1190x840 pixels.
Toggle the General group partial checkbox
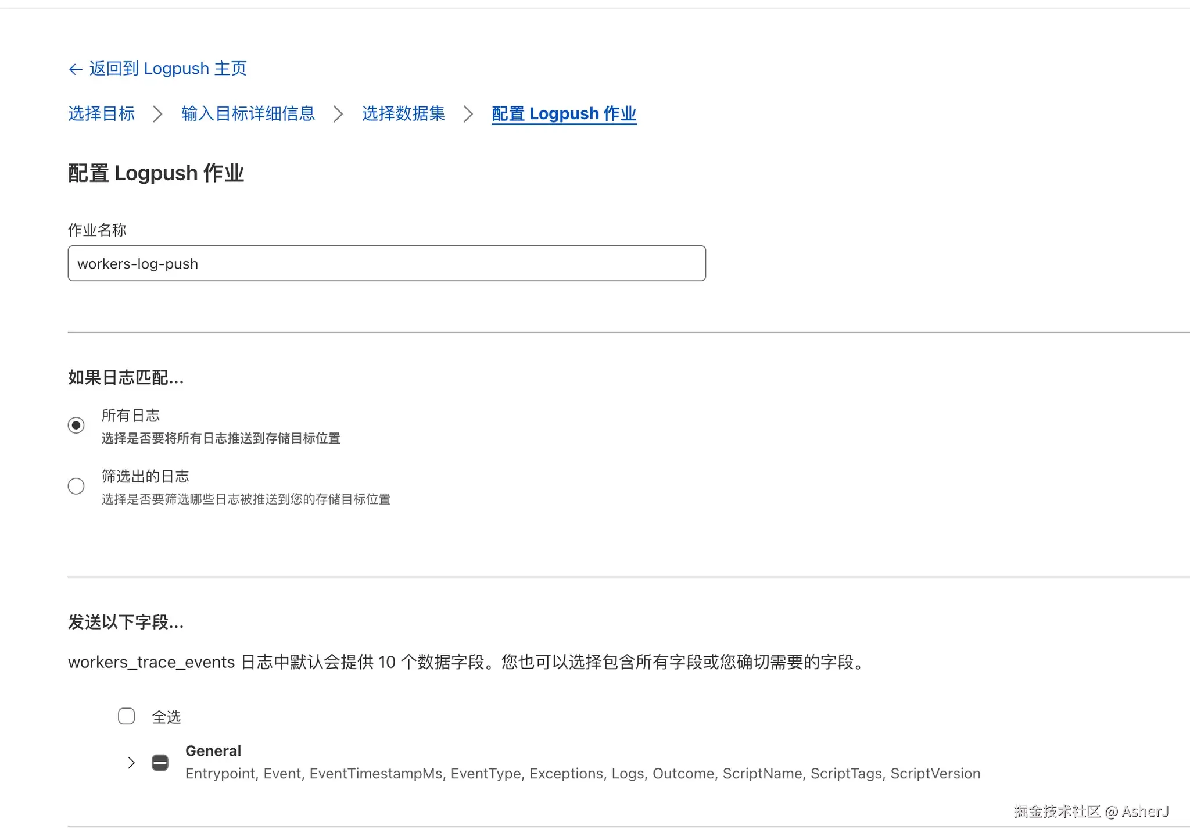click(x=160, y=763)
